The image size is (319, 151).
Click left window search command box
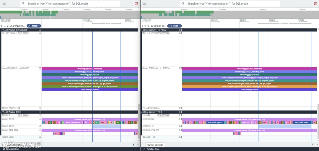70,4
